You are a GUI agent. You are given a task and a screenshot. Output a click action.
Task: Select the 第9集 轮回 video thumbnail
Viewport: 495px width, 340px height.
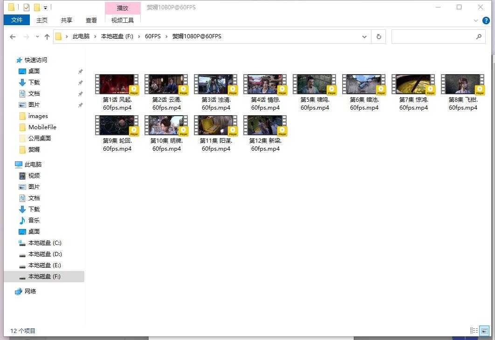click(117, 125)
